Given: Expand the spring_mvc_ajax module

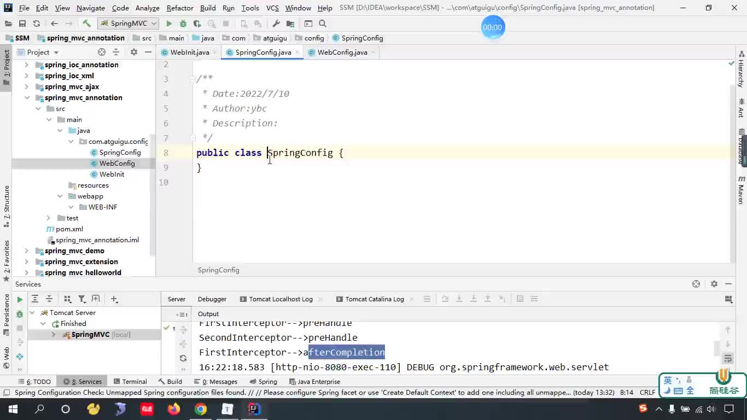Looking at the screenshot, I should click(x=26, y=86).
